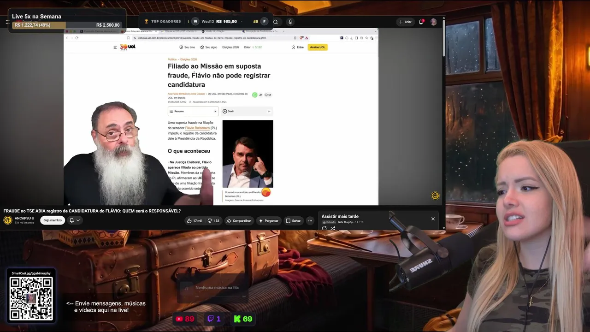Click the Live 5x na Semana goal bar

(67, 25)
